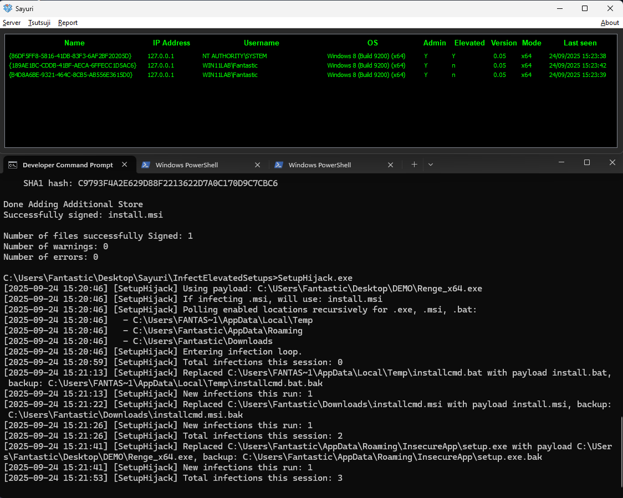This screenshot has height=498, width=623.
Task: Close the Developer Command Prompt tab
Action: point(124,165)
